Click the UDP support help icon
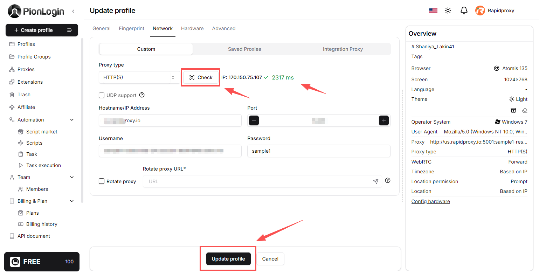The height and width of the screenshot is (277, 539). pyautogui.click(x=142, y=95)
